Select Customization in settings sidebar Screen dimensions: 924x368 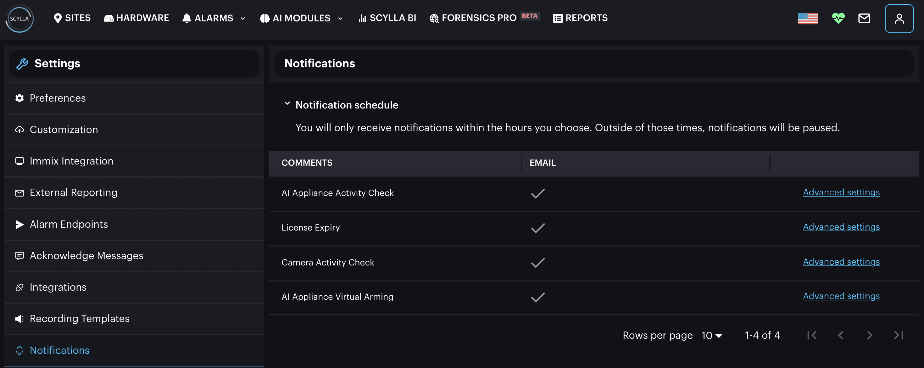click(x=134, y=130)
